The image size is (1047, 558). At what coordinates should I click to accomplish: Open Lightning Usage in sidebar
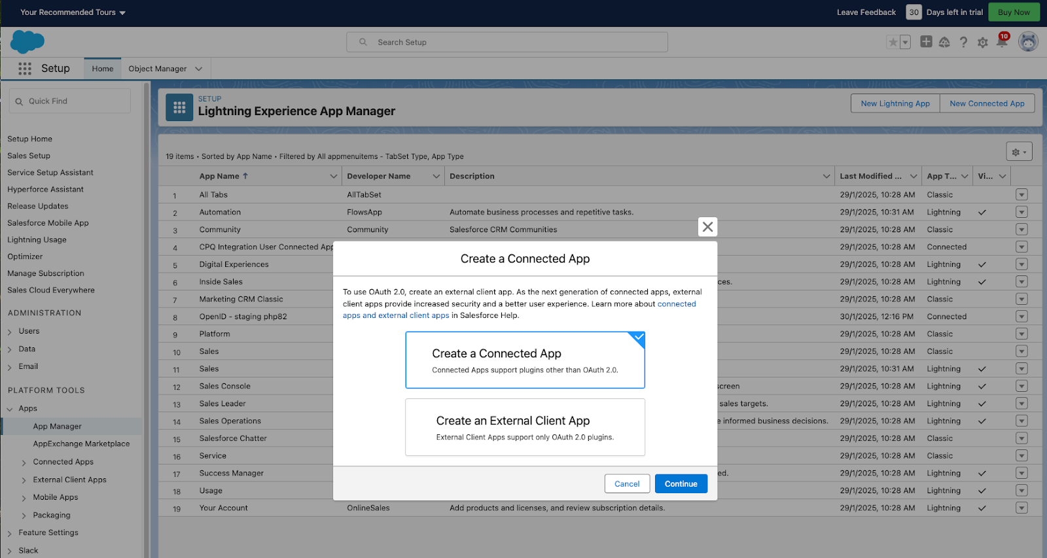37,239
